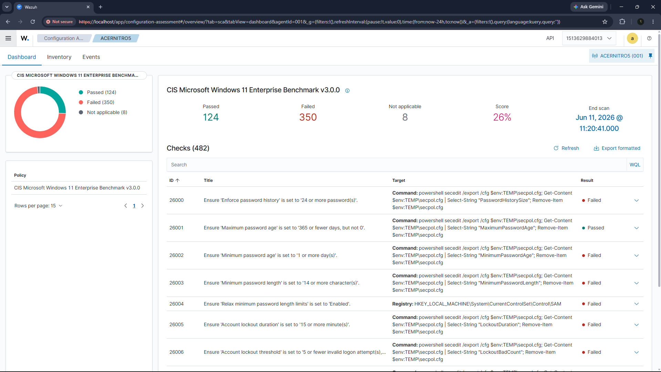The height and width of the screenshot is (372, 661).
Task: Switch to the Events tab
Action: (91, 57)
